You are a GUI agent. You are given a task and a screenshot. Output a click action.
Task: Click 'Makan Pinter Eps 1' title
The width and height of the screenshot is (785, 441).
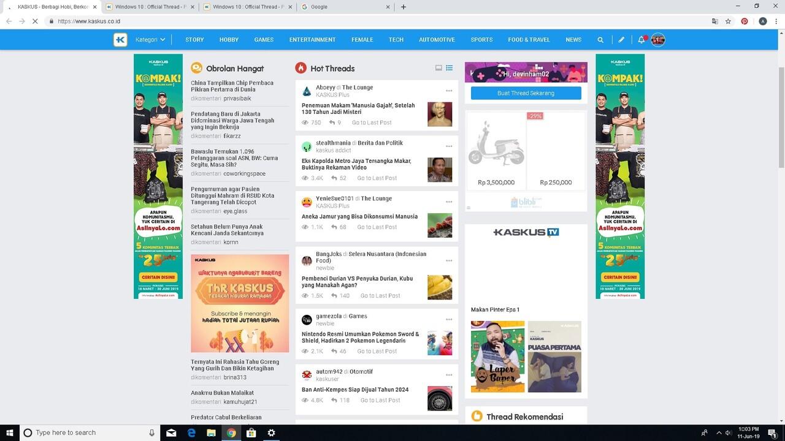click(495, 310)
